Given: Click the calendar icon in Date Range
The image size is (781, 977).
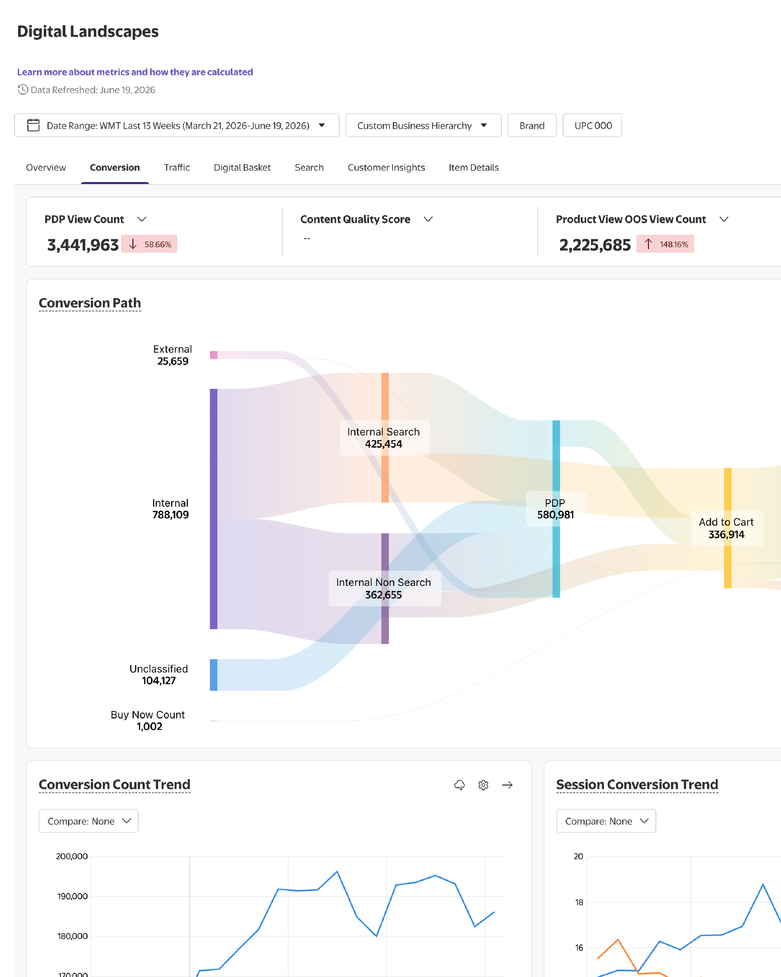Looking at the screenshot, I should tap(34, 125).
